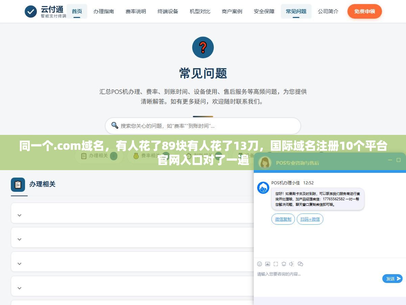Click the WeChat icon in chat toolbar
This screenshot has height=305, width=406.
tap(300, 264)
